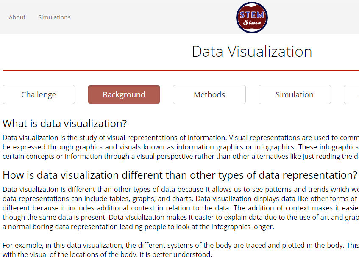Open the Methods tab

(209, 94)
